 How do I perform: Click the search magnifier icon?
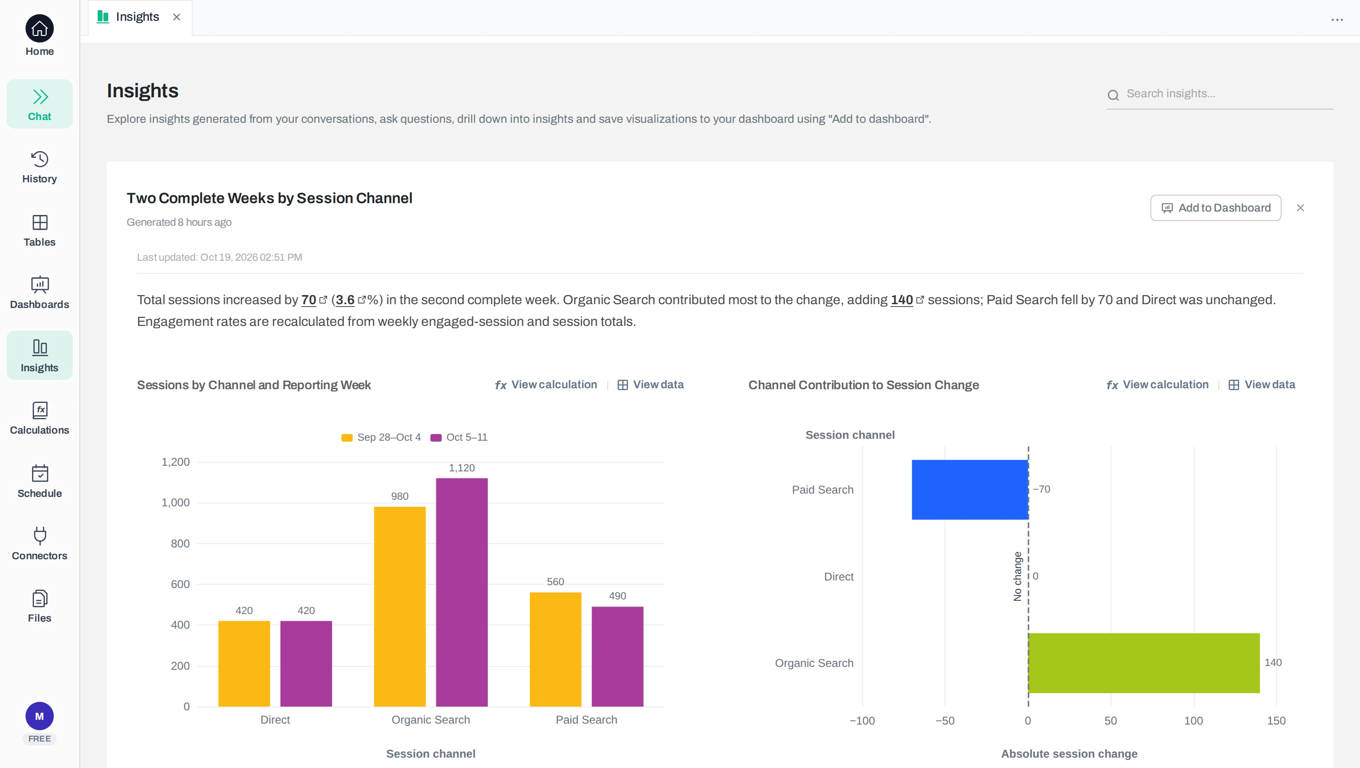(x=1113, y=95)
